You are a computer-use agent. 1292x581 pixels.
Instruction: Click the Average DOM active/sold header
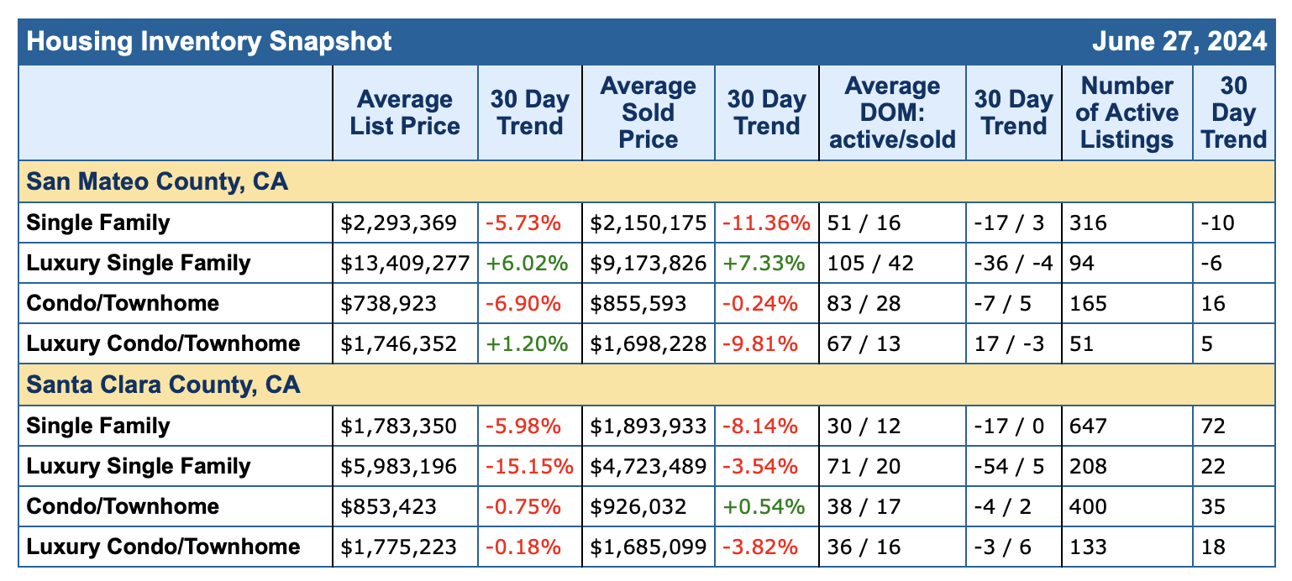[892, 113]
